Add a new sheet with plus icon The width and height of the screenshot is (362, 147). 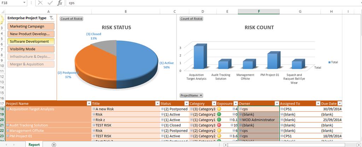(x=54, y=145)
